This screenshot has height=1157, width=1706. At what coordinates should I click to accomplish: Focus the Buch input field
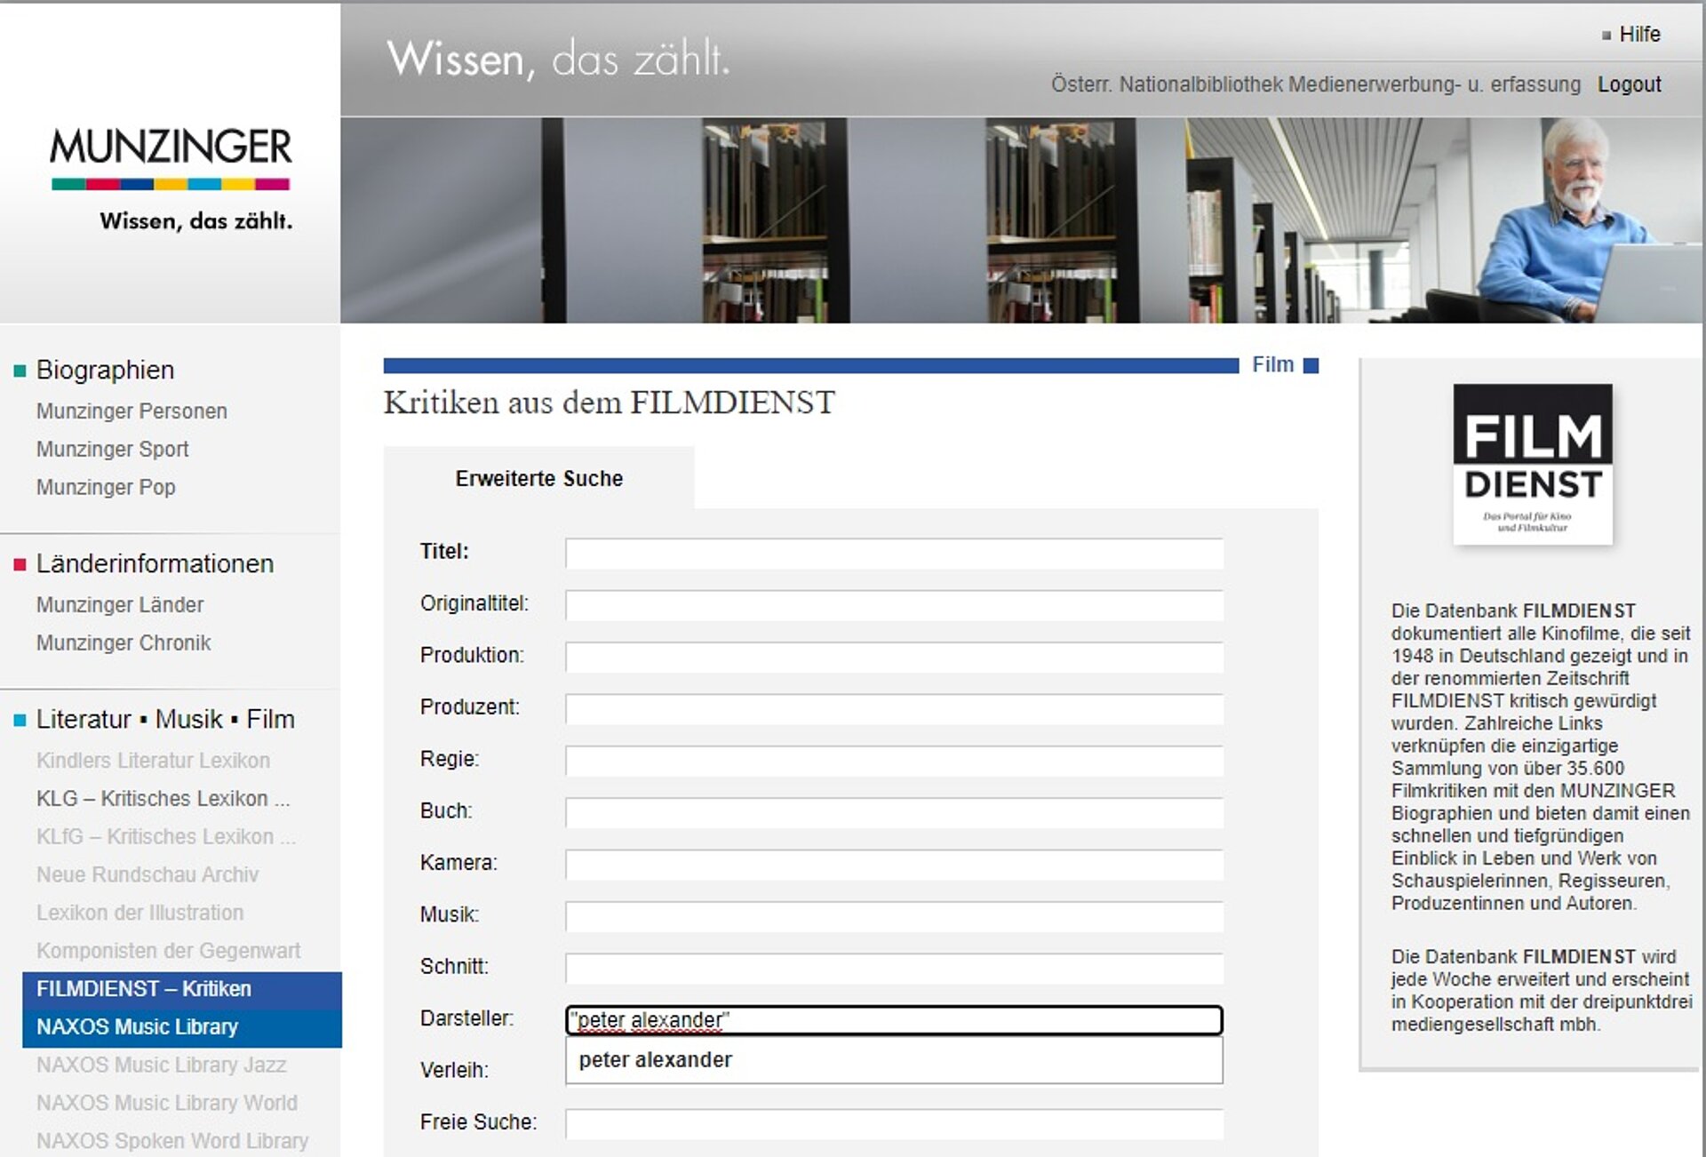tap(894, 812)
